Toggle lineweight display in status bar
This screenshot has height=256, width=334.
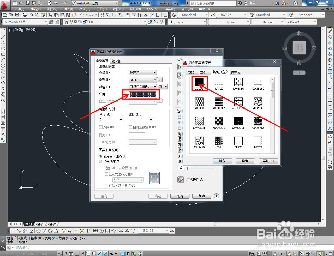click(x=117, y=254)
